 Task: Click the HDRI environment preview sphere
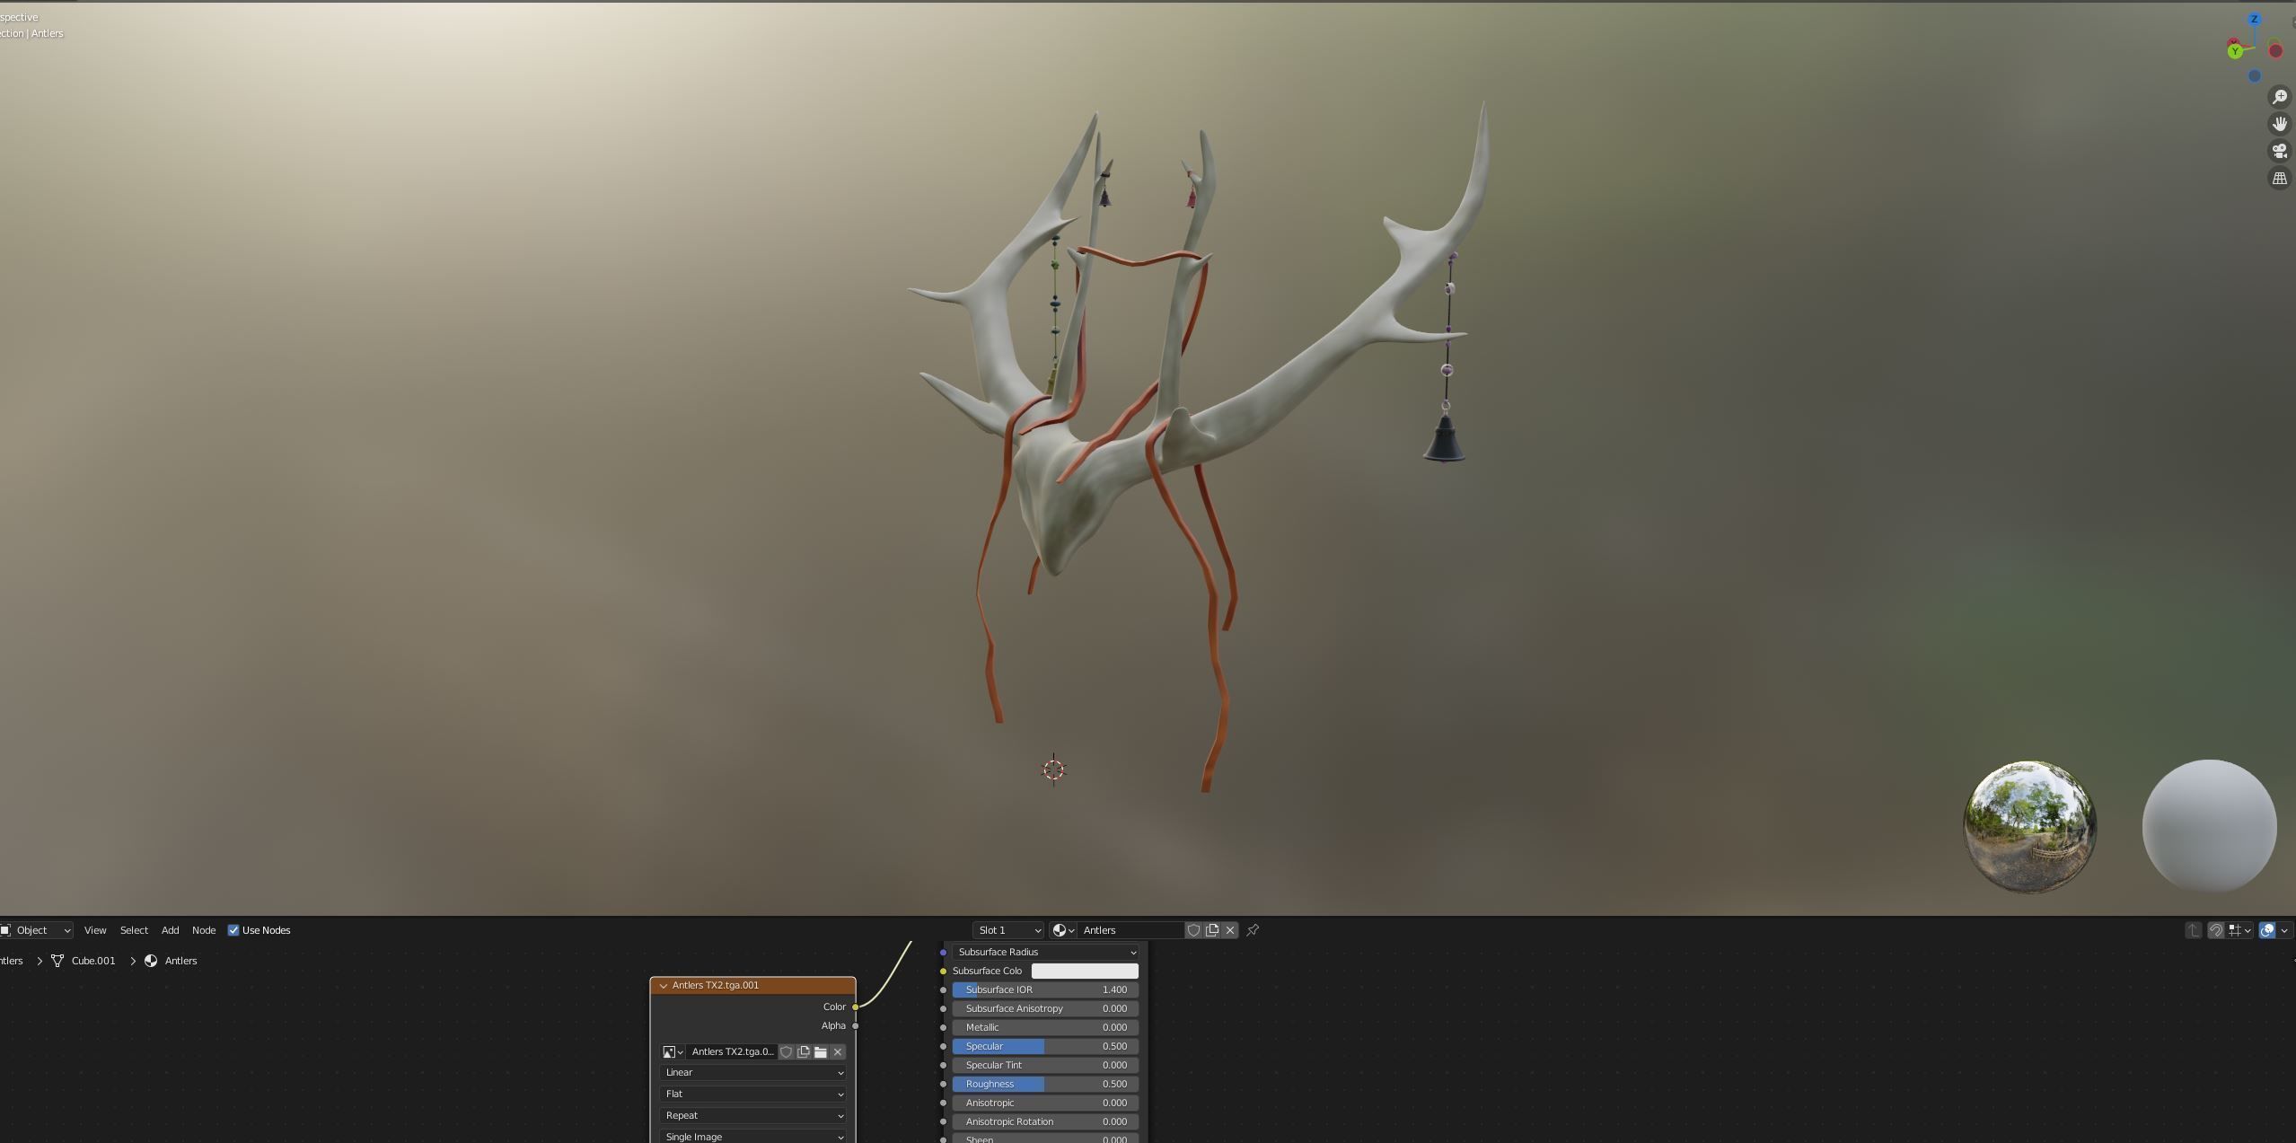point(2030,827)
